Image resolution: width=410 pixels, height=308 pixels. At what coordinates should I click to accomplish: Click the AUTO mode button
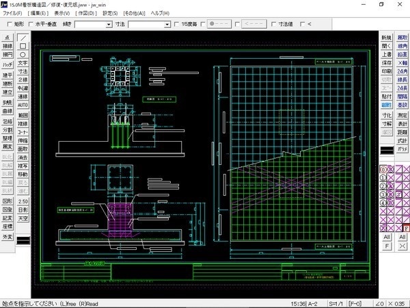23,105
